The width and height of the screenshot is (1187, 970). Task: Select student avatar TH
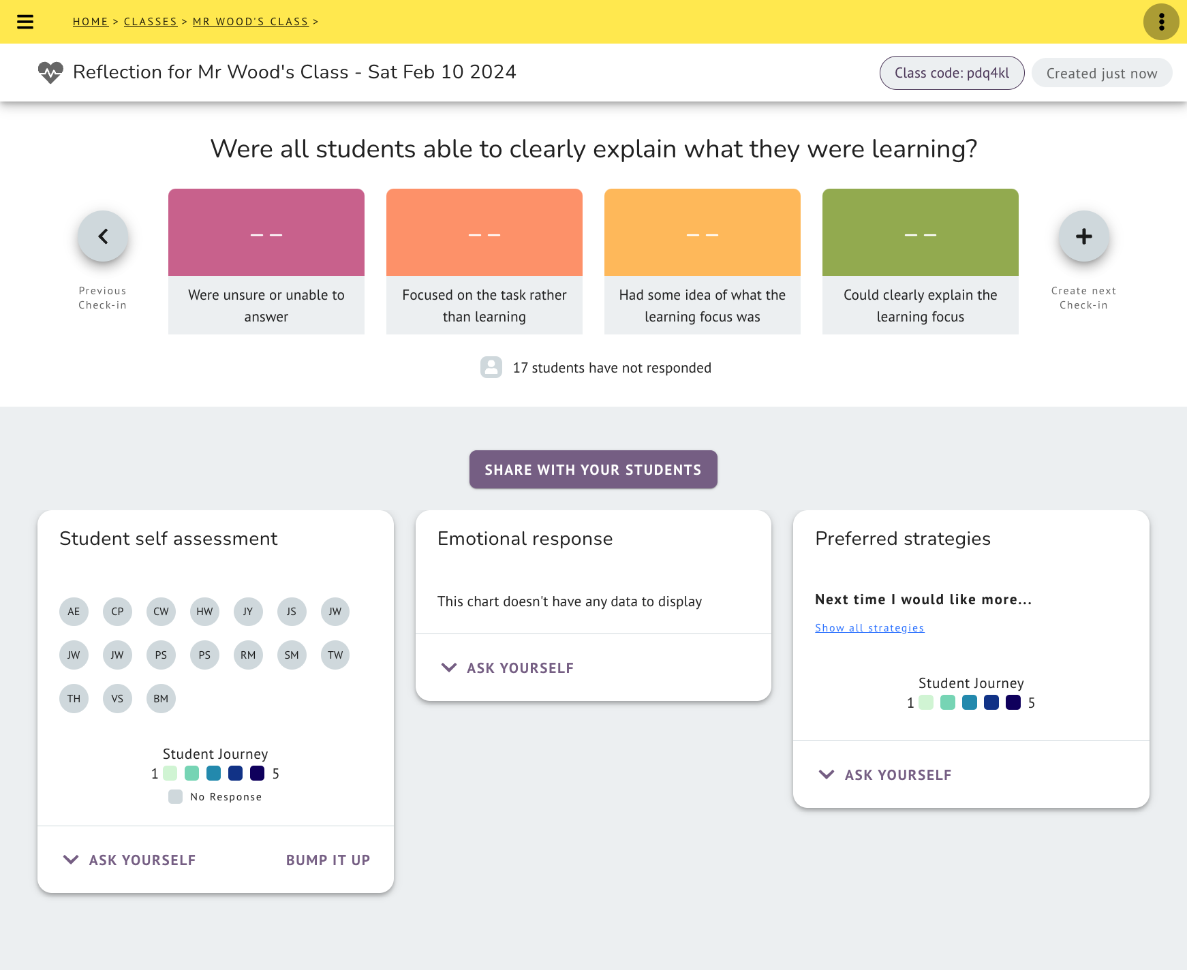(x=74, y=699)
